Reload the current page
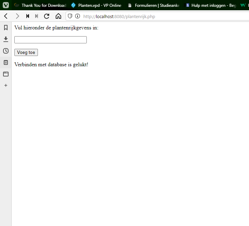The image size is (249, 226). coord(47,16)
